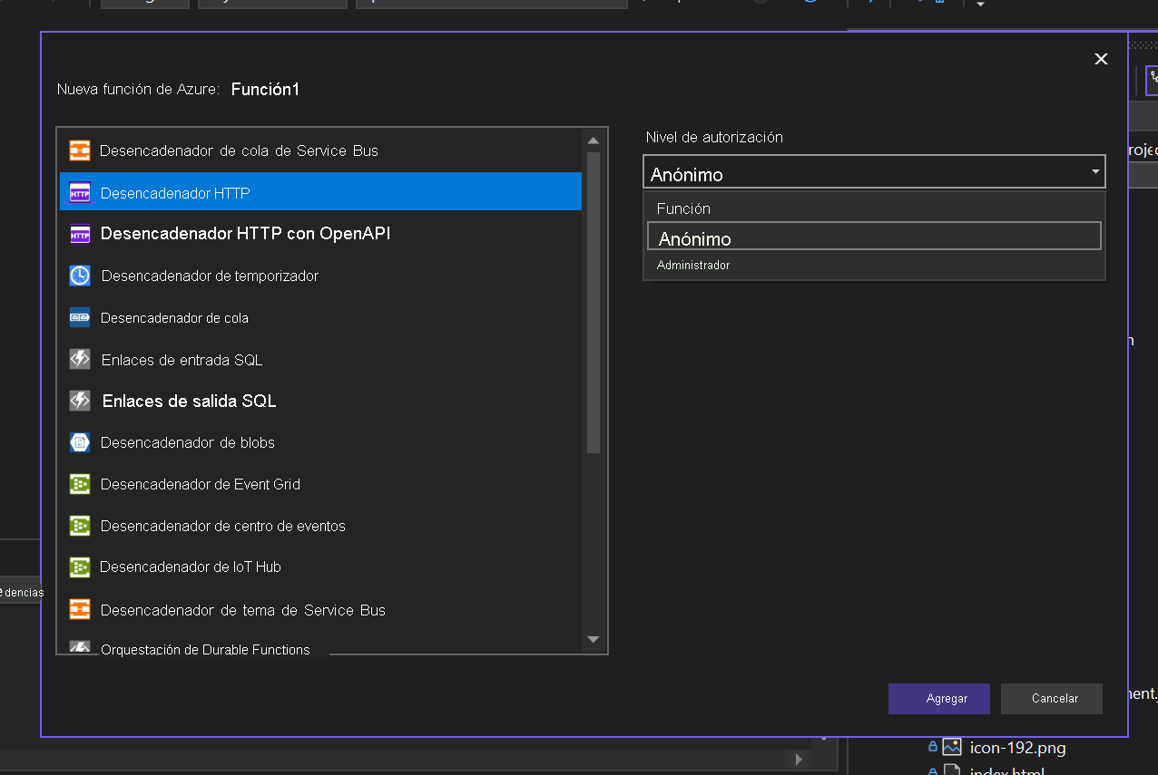The height and width of the screenshot is (775, 1158).
Task: Click the HTTP trigger icon in selected row
Action: tap(80, 193)
